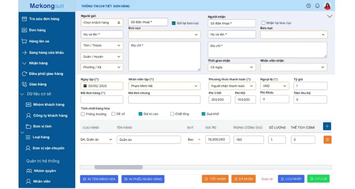The width and height of the screenshot is (355, 189).
Task: Click the customer picker person icon
Action: tap(119, 23)
